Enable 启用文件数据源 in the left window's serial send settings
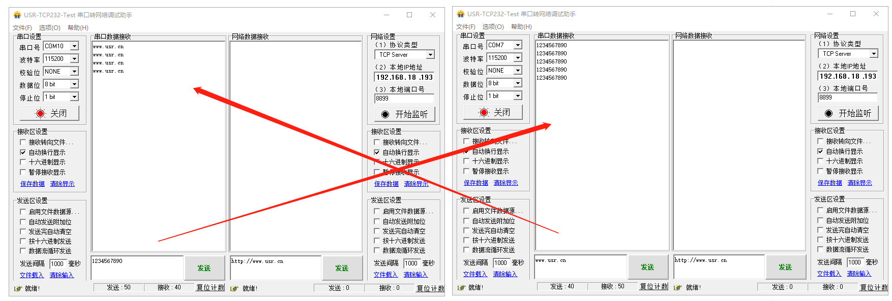The width and height of the screenshot is (892, 301). [x=23, y=212]
